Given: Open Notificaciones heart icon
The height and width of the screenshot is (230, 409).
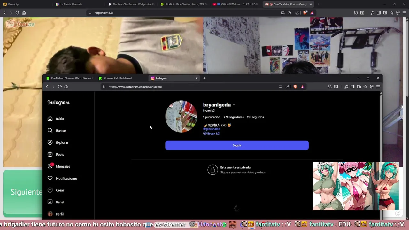Looking at the screenshot, I should click(50, 178).
